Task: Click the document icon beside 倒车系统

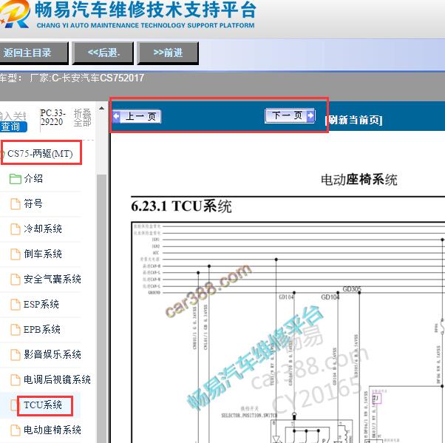Action: click(x=16, y=254)
